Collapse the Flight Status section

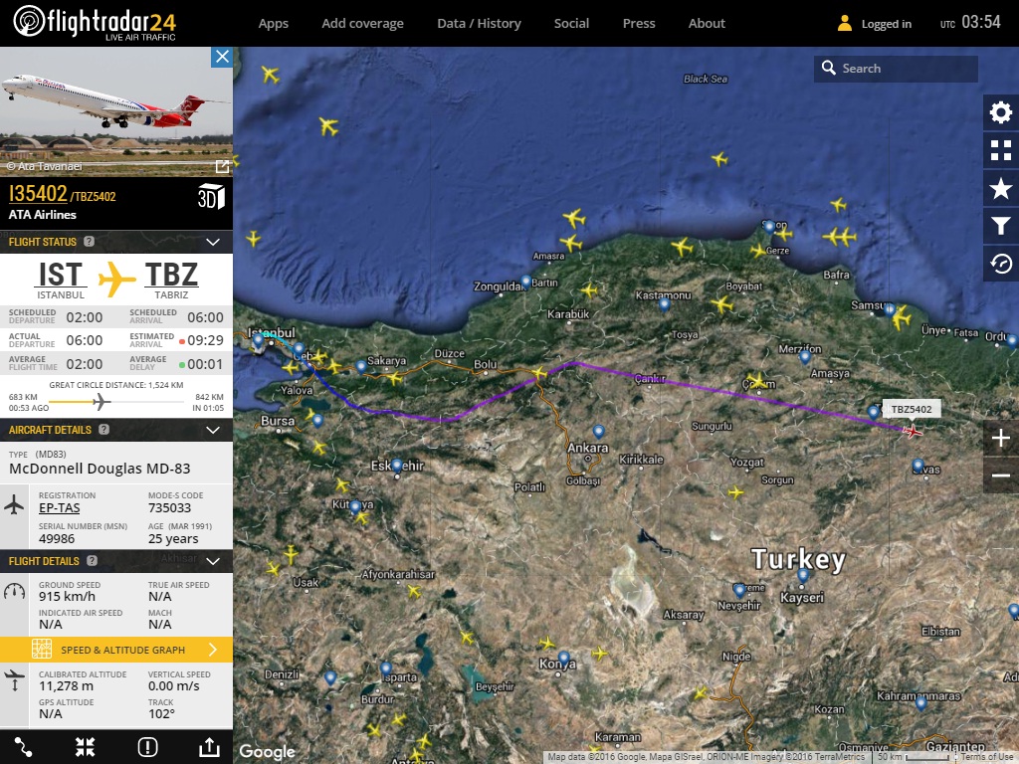pyautogui.click(x=212, y=242)
